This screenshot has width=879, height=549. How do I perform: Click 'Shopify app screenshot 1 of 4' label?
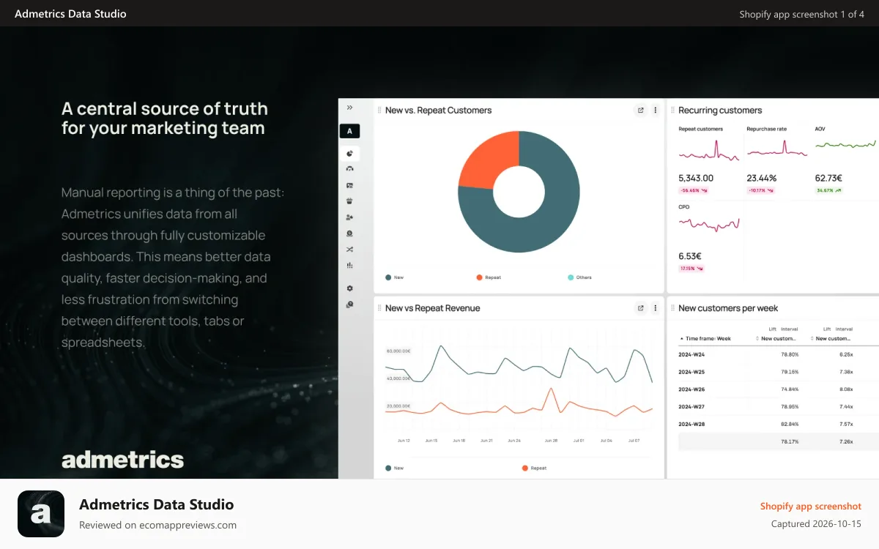tap(802, 14)
